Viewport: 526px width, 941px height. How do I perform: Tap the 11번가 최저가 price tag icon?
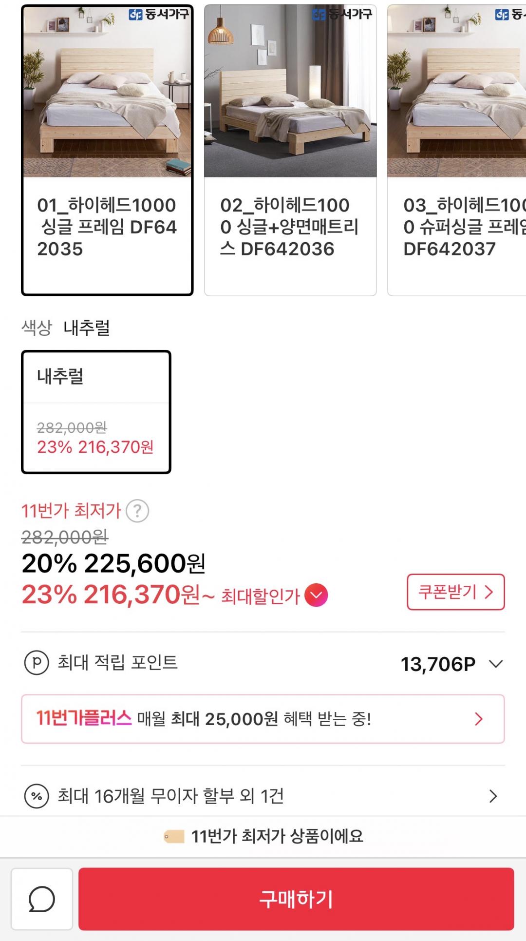(174, 837)
